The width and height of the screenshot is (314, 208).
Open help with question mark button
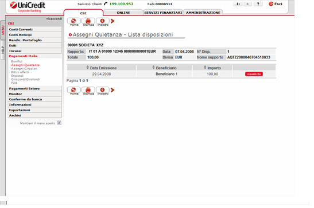tap(258, 4)
